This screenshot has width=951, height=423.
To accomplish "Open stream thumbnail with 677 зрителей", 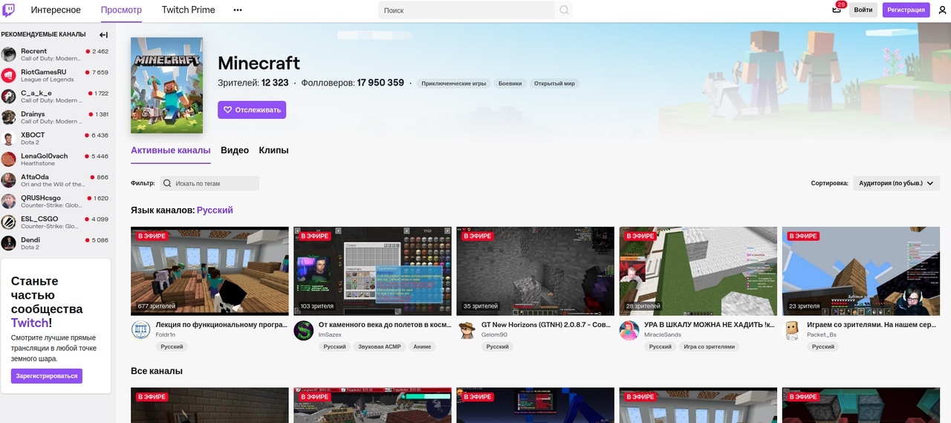I will [x=210, y=271].
